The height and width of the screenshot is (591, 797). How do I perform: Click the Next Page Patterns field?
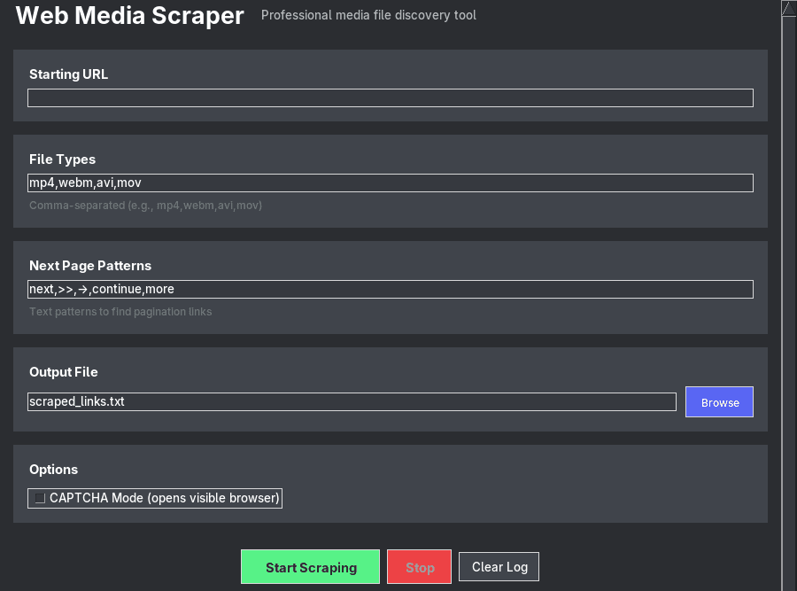(390, 289)
